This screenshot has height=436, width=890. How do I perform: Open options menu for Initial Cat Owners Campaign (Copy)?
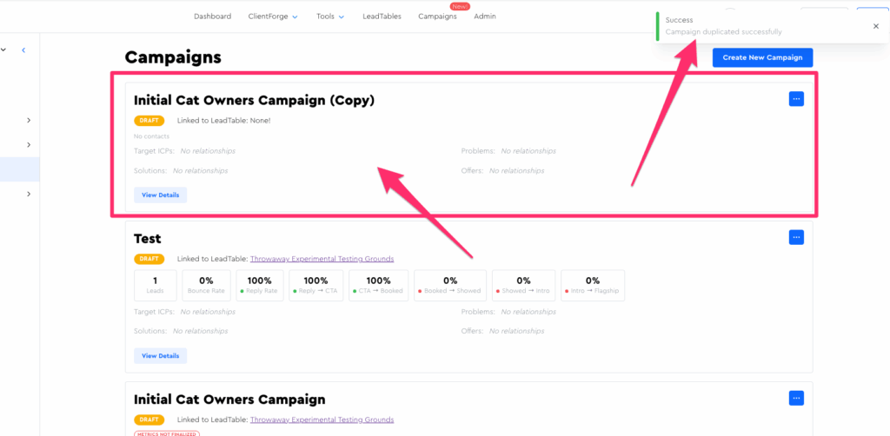click(796, 99)
